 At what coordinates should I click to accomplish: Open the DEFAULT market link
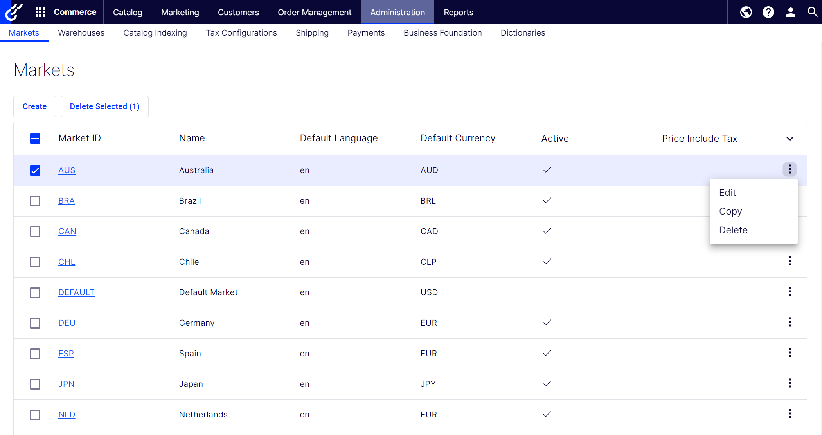point(76,292)
